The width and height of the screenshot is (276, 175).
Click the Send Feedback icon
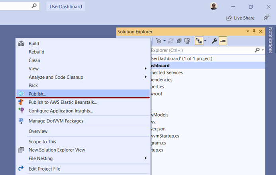pos(266,17)
